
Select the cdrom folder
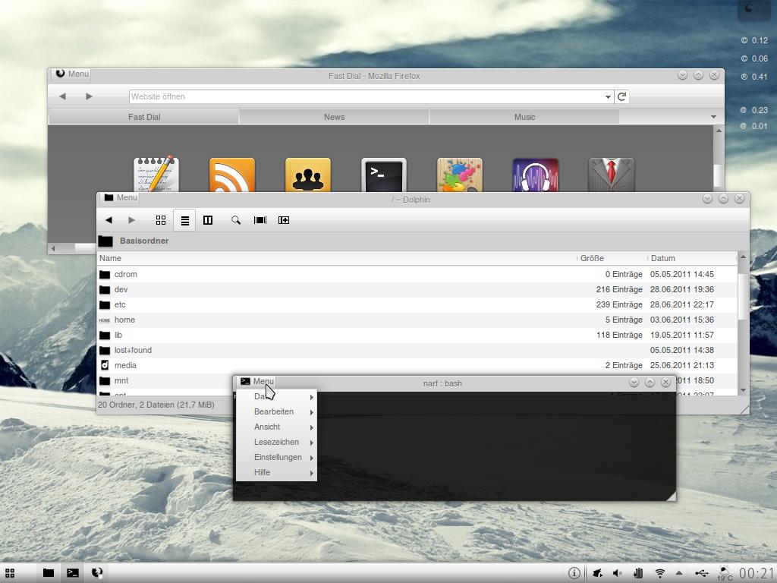point(417,275)
